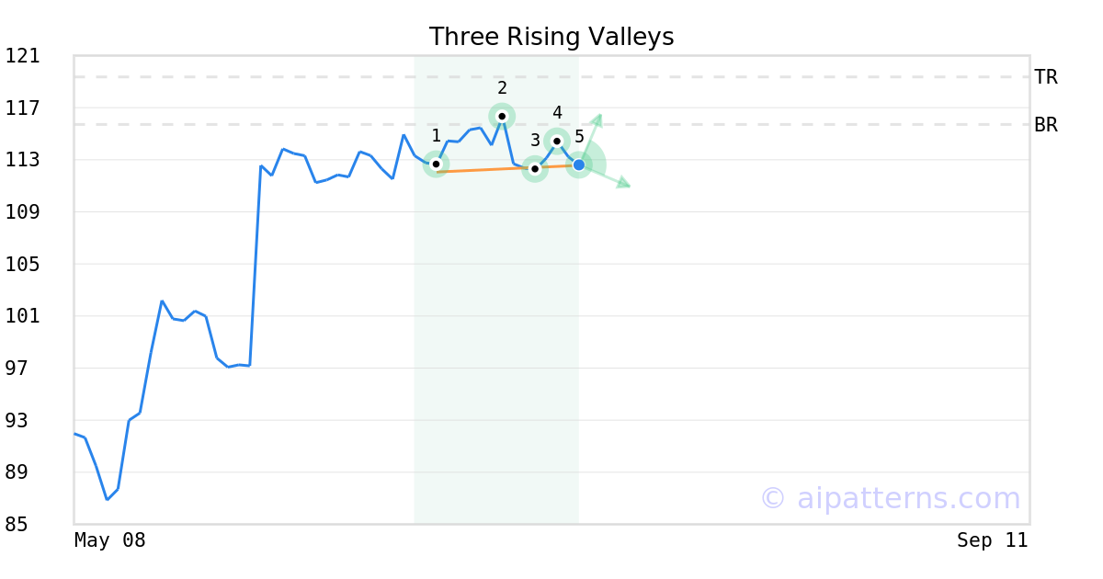The image size is (1103, 579).
Task: Click the May 08 date label
Action: point(109,540)
